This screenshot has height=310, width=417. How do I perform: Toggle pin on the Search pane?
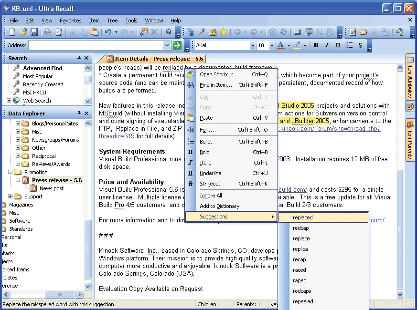79,58
